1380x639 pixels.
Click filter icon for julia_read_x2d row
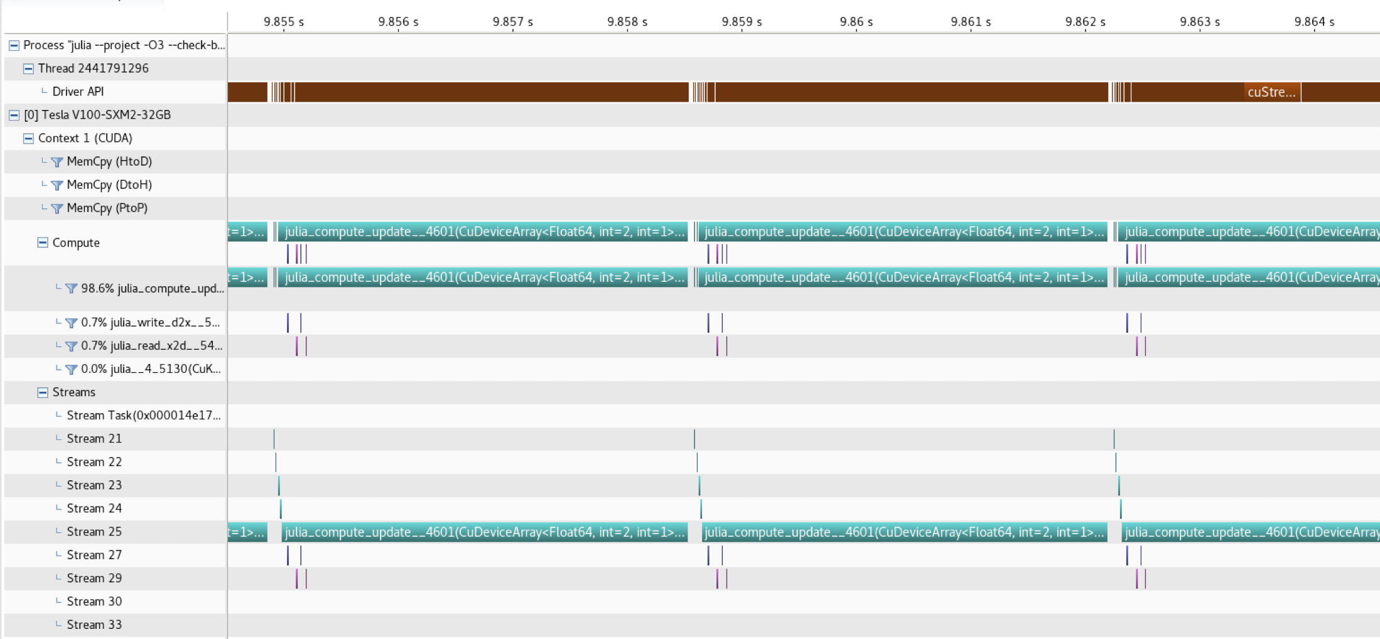tap(72, 346)
